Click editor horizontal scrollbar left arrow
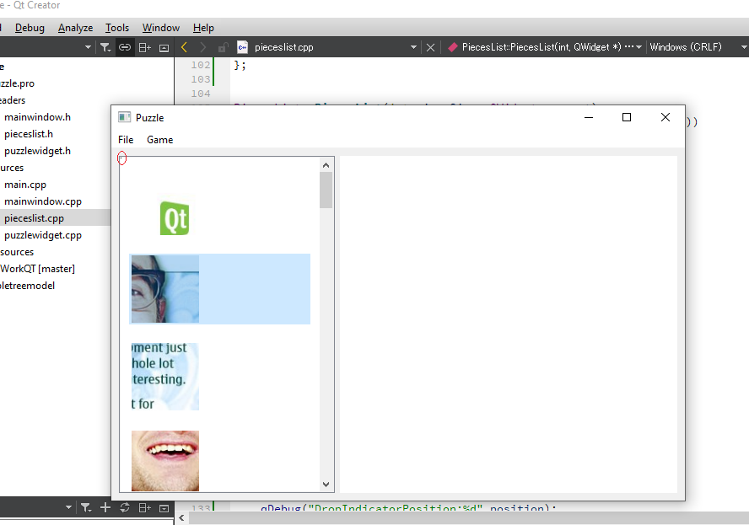This screenshot has width=749, height=525. 181,518
